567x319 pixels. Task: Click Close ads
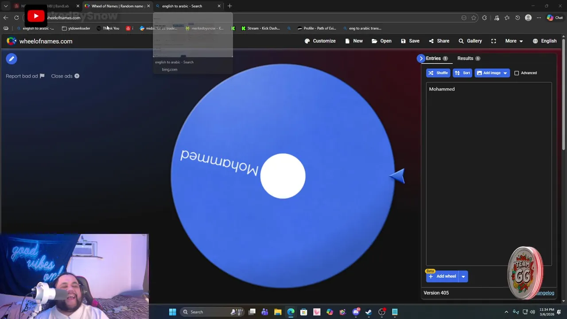[65, 76]
